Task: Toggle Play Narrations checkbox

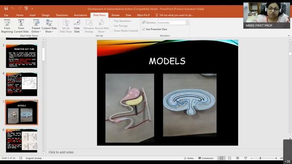Action: [x=111, y=21]
